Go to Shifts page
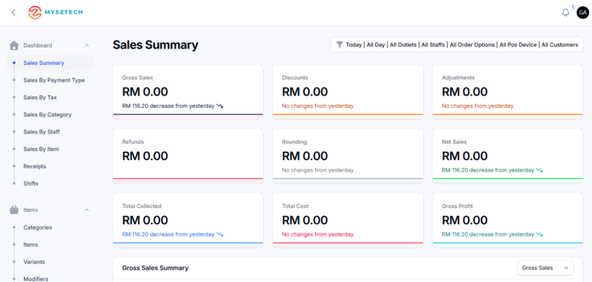This screenshot has width=592, height=282. click(31, 183)
